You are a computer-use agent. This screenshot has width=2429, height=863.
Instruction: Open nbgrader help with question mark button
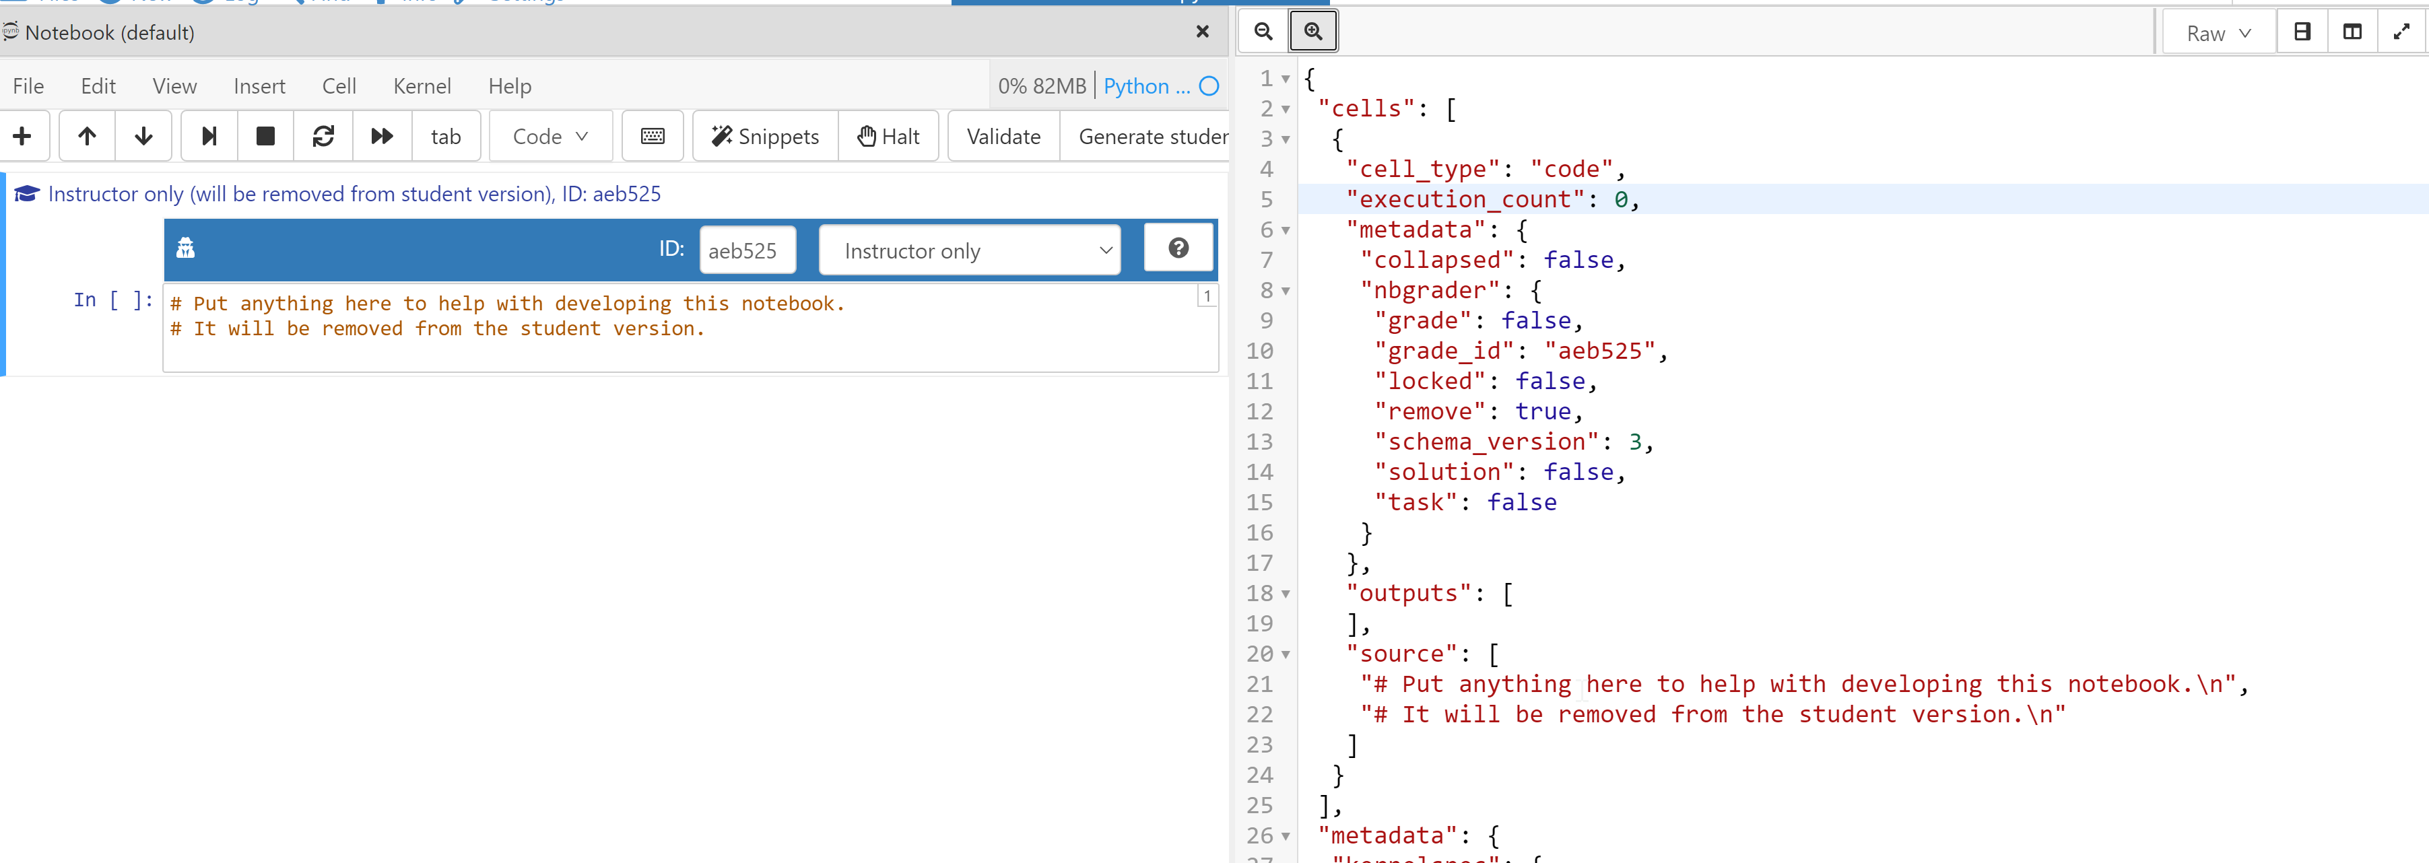[1178, 247]
